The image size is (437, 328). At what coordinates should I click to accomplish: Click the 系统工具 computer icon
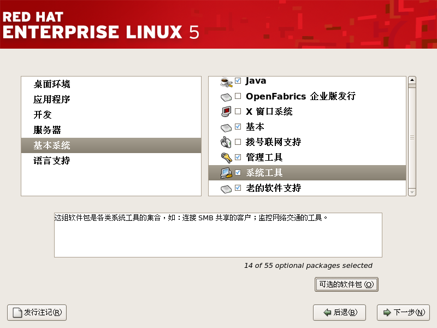click(x=226, y=173)
